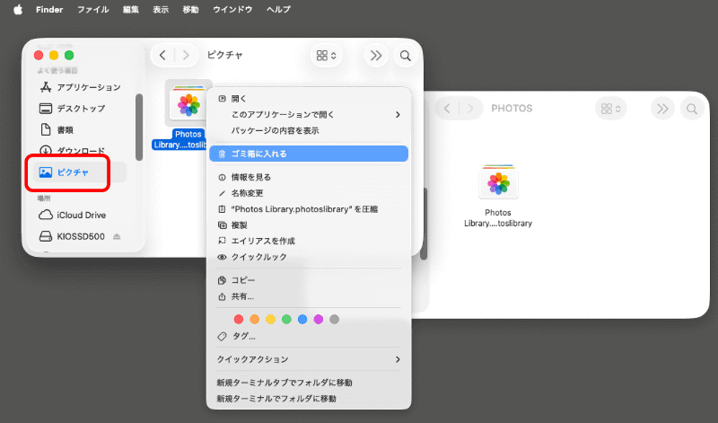Open the 編集 menu
This screenshot has width=718, height=423.
(x=130, y=10)
